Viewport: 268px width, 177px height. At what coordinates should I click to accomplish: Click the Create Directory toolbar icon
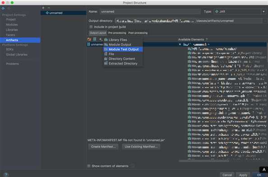[x=89, y=40]
